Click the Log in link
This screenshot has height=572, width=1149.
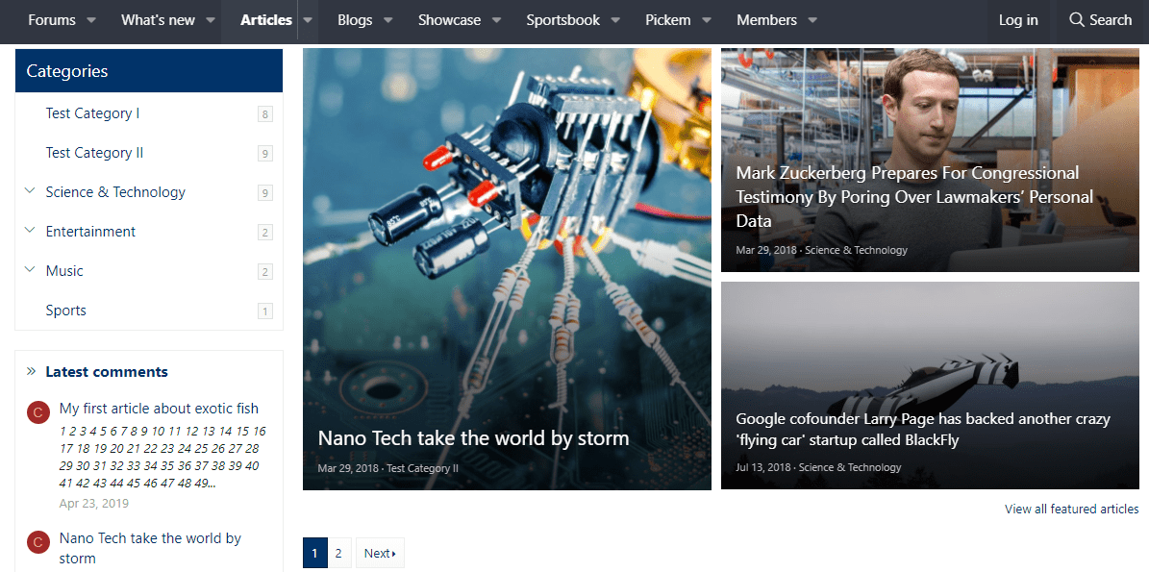pyautogui.click(x=1018, y=20)
